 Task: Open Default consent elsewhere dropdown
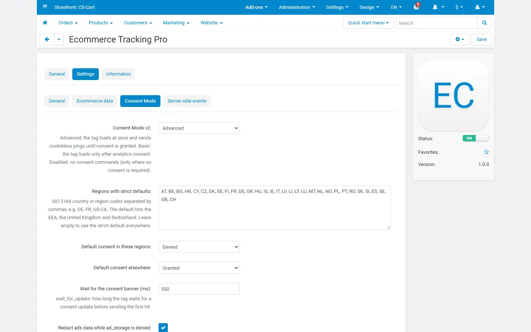point(199,268)
